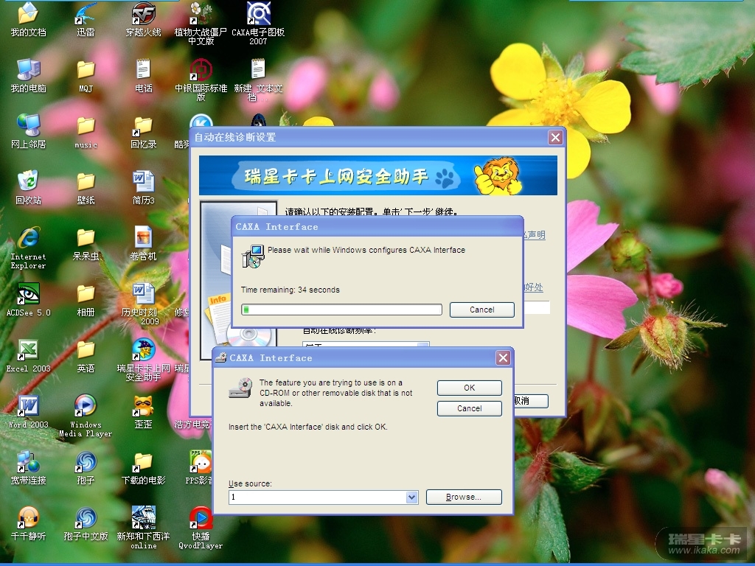
Task: Open the MQJ folder
Action: tap(86, 76)
